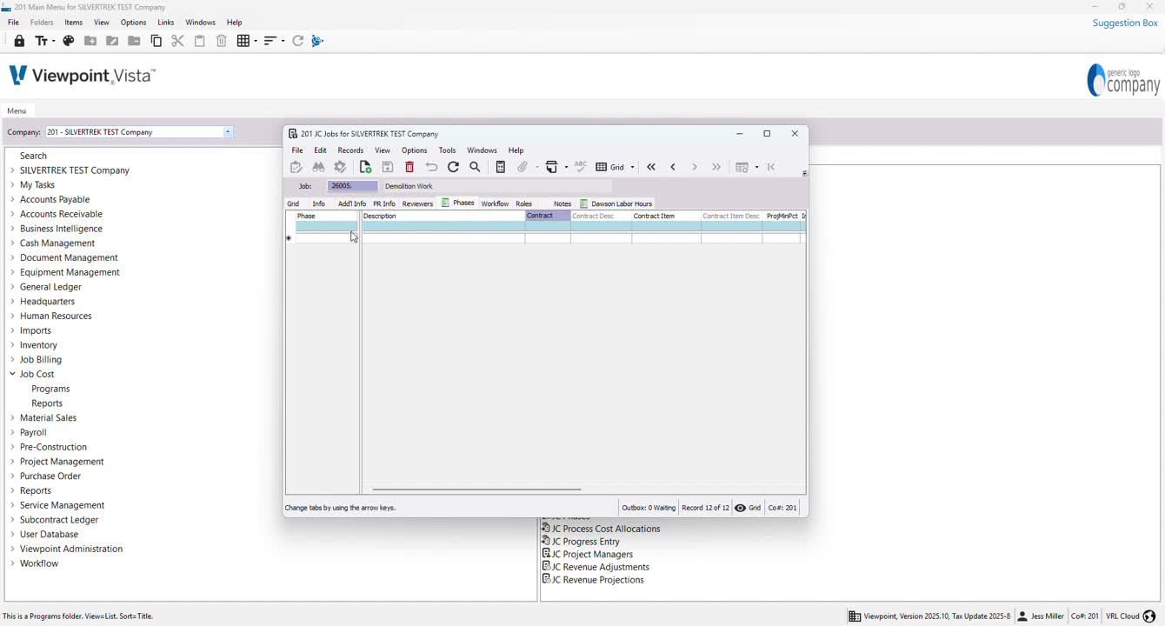Open the calculator icon in JC Jobs toolbar
Viewport: 1165px width, 626px height.
click(x=501, y=167)
